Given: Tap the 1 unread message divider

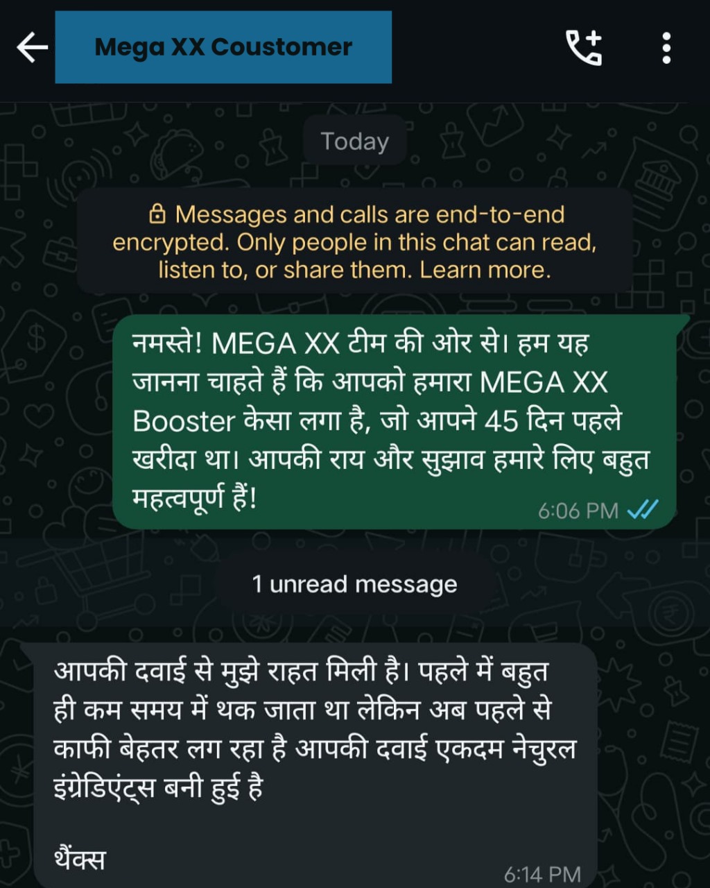Looking at the screenshot, I should (x=354, y=584).
